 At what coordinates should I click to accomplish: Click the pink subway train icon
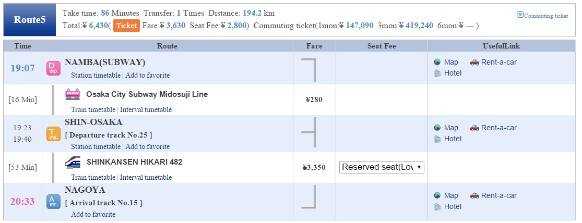(x=73, y=94)
